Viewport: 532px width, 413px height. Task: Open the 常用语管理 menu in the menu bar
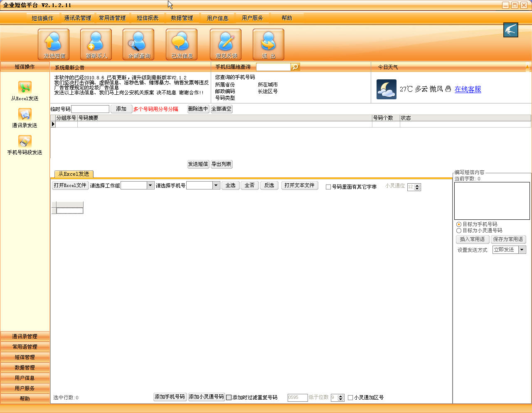112,18
